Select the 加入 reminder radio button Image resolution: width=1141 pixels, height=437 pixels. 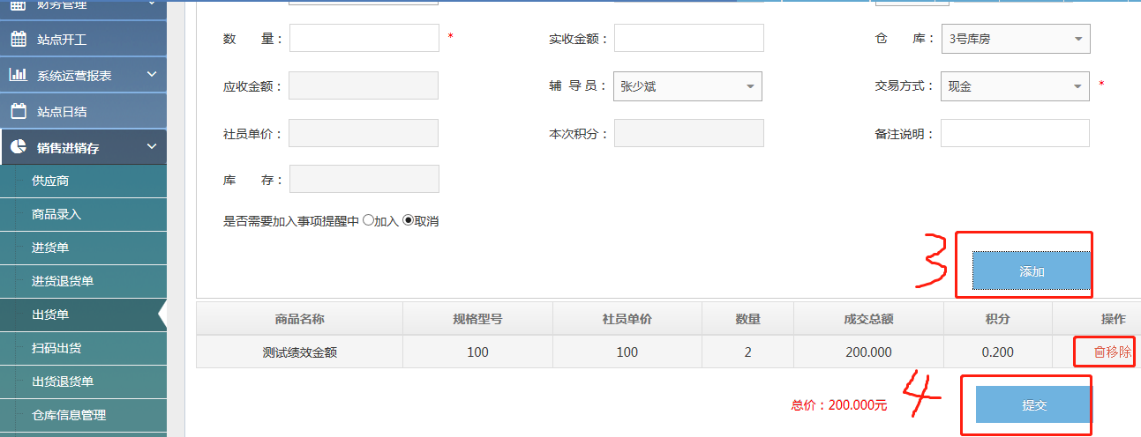(x=368, y=221)
